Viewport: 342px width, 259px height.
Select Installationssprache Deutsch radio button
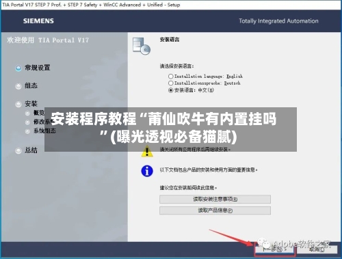pos(170,83)
